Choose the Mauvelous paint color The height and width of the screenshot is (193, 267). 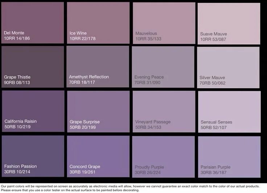[164, 23]
